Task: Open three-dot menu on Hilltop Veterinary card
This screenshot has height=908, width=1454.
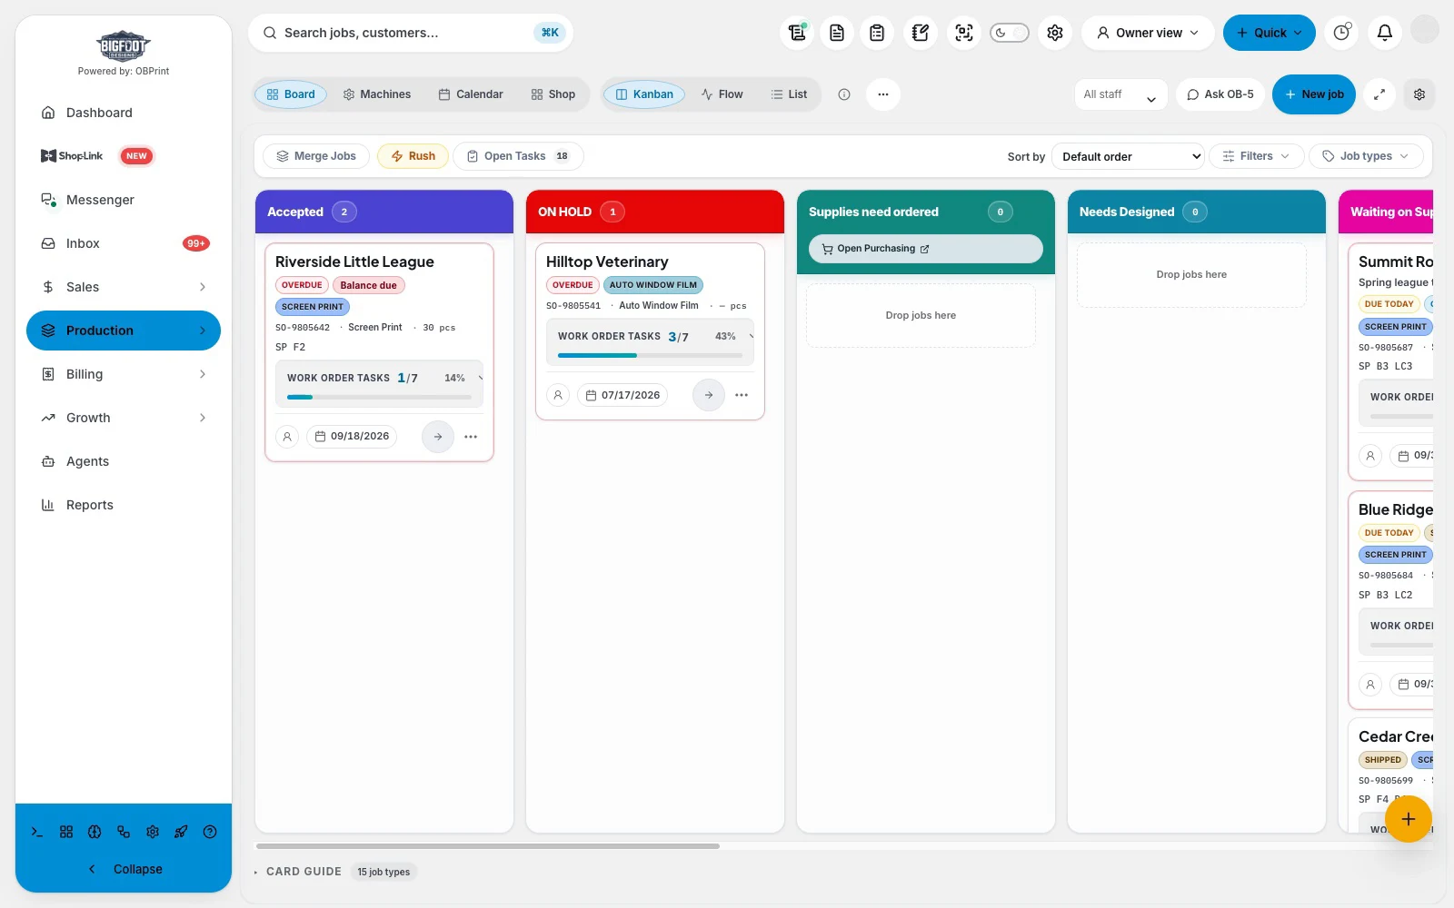Action: click(x=742, y=395)
